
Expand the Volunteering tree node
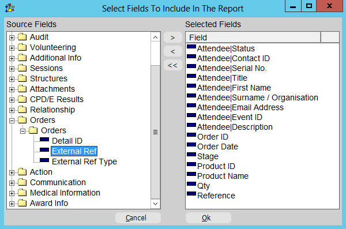[12, 48]
